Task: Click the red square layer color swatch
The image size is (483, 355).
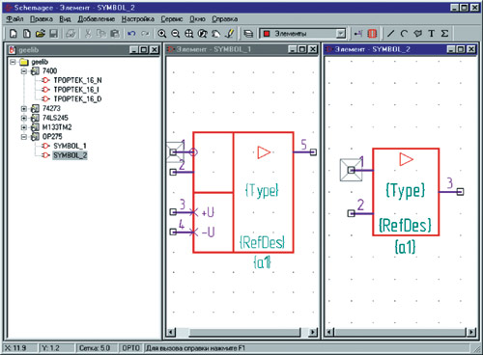Action: tap(267, 34)
